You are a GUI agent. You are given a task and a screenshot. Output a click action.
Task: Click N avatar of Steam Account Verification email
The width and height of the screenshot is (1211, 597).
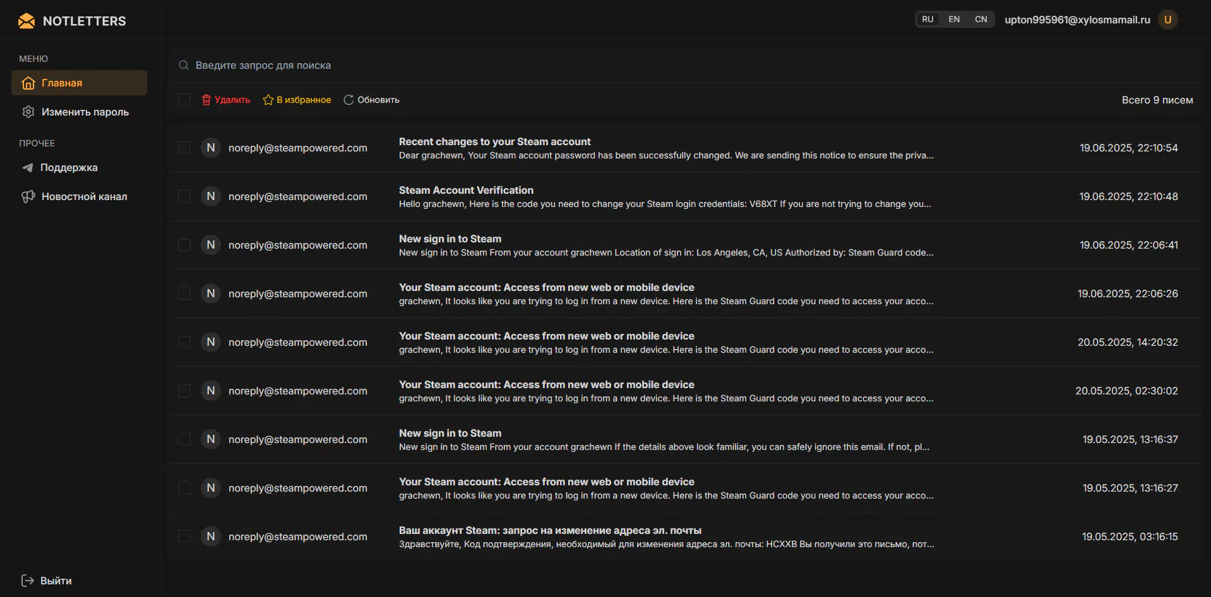tap(211, 196)
